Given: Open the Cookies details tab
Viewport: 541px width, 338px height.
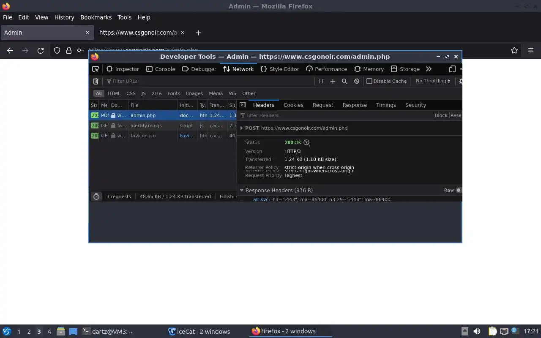Looking at the screenshot, I should click(293, 105).
